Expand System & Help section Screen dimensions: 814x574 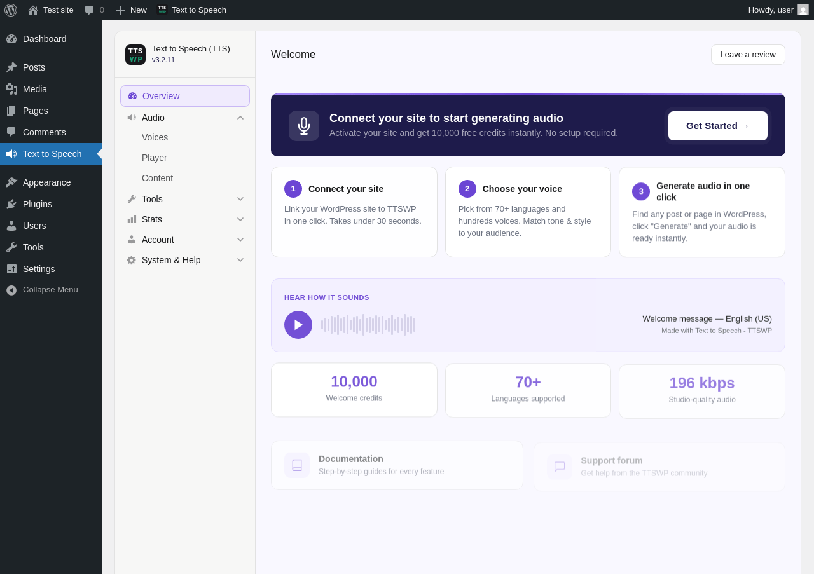[185, 260]
